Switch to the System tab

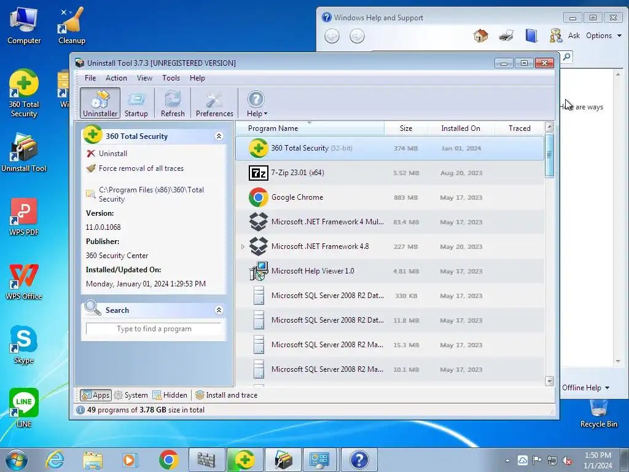pos(131,395)
